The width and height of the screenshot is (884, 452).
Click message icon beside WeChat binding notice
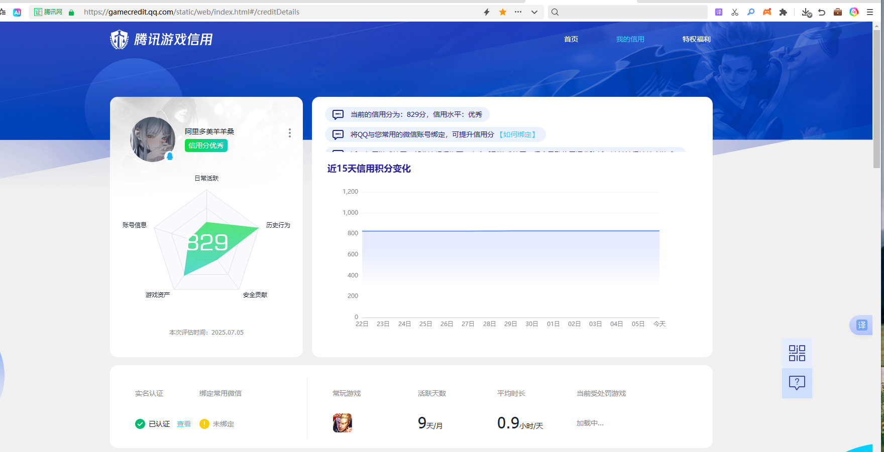coord(338,134)
